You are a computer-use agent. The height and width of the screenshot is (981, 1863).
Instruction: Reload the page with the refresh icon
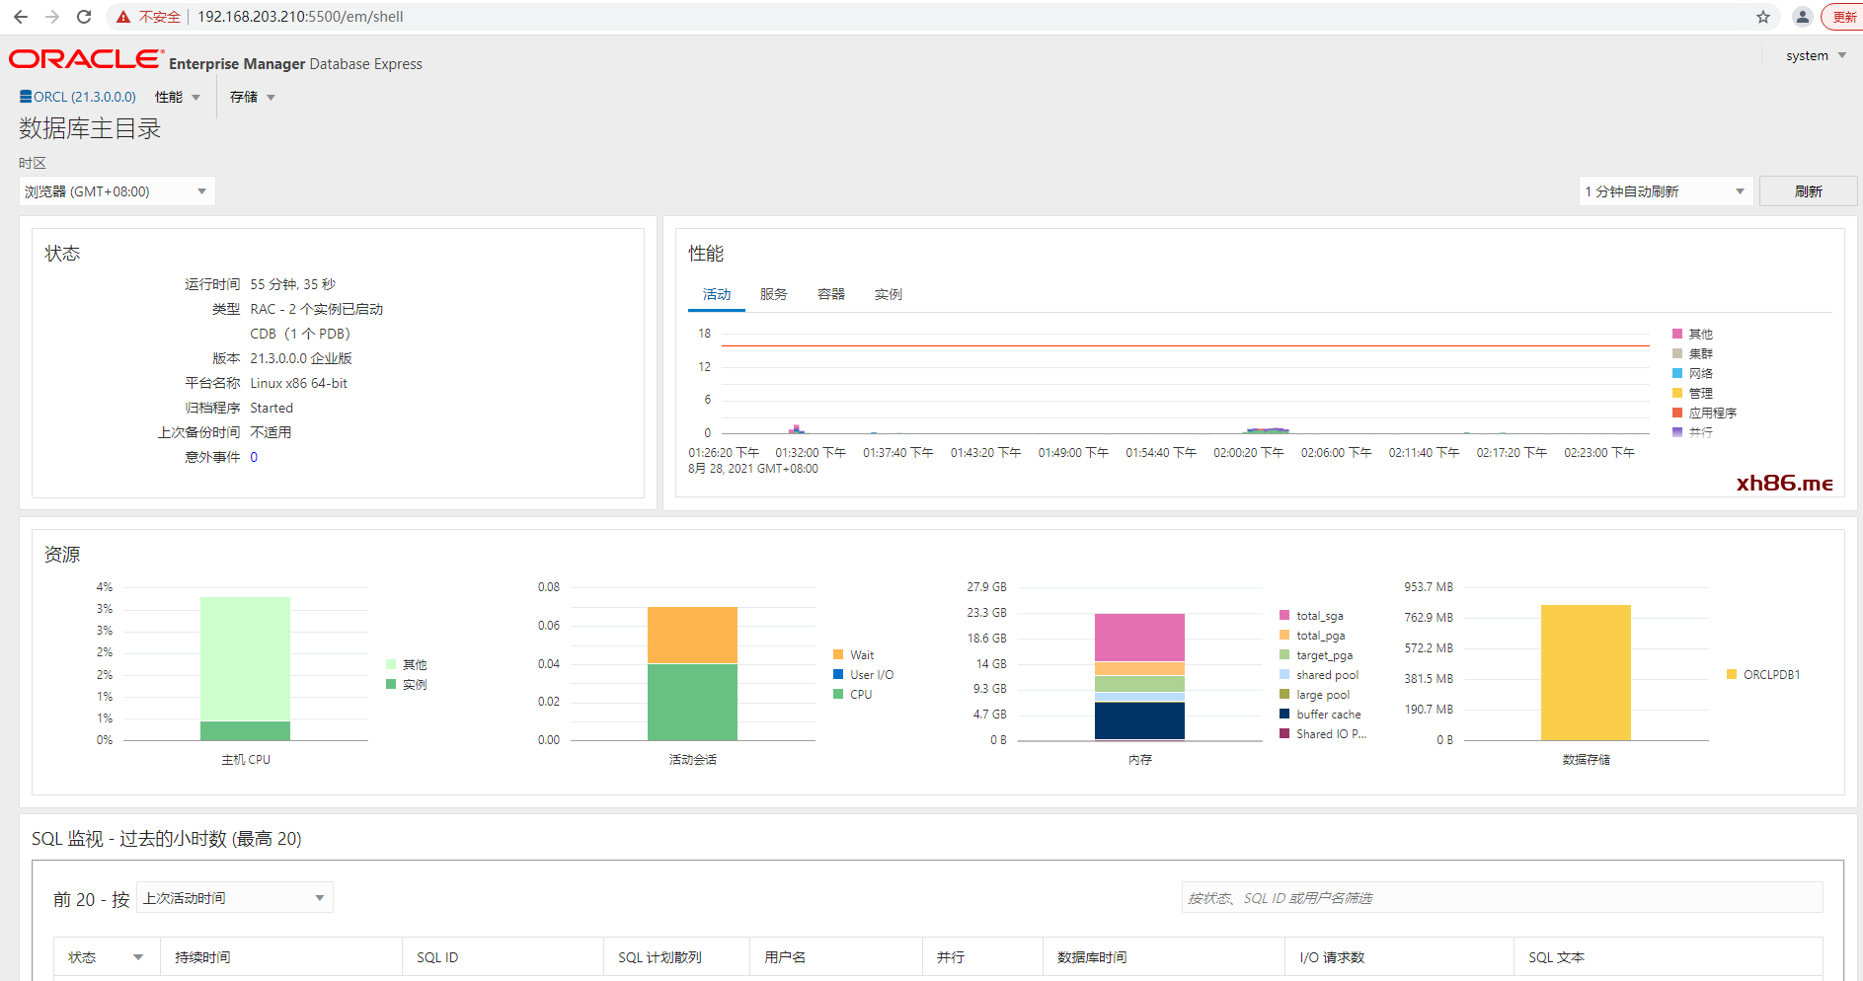pos(84,17)
